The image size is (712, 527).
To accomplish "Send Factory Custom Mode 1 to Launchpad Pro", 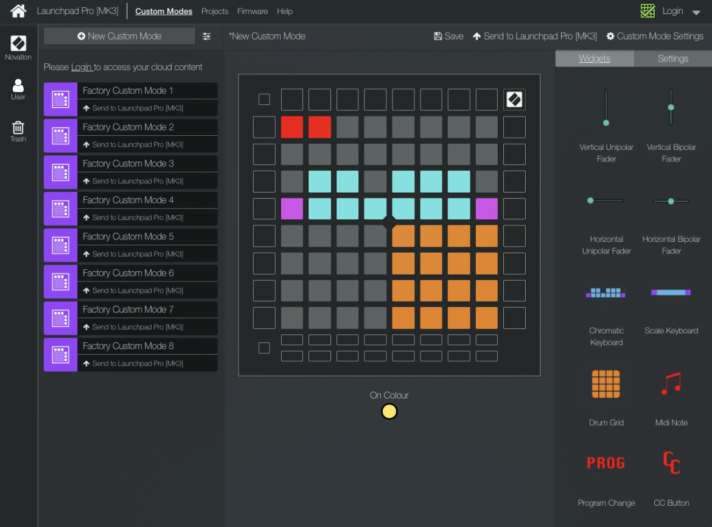I will pyautogui.click(x=133, y=108).
